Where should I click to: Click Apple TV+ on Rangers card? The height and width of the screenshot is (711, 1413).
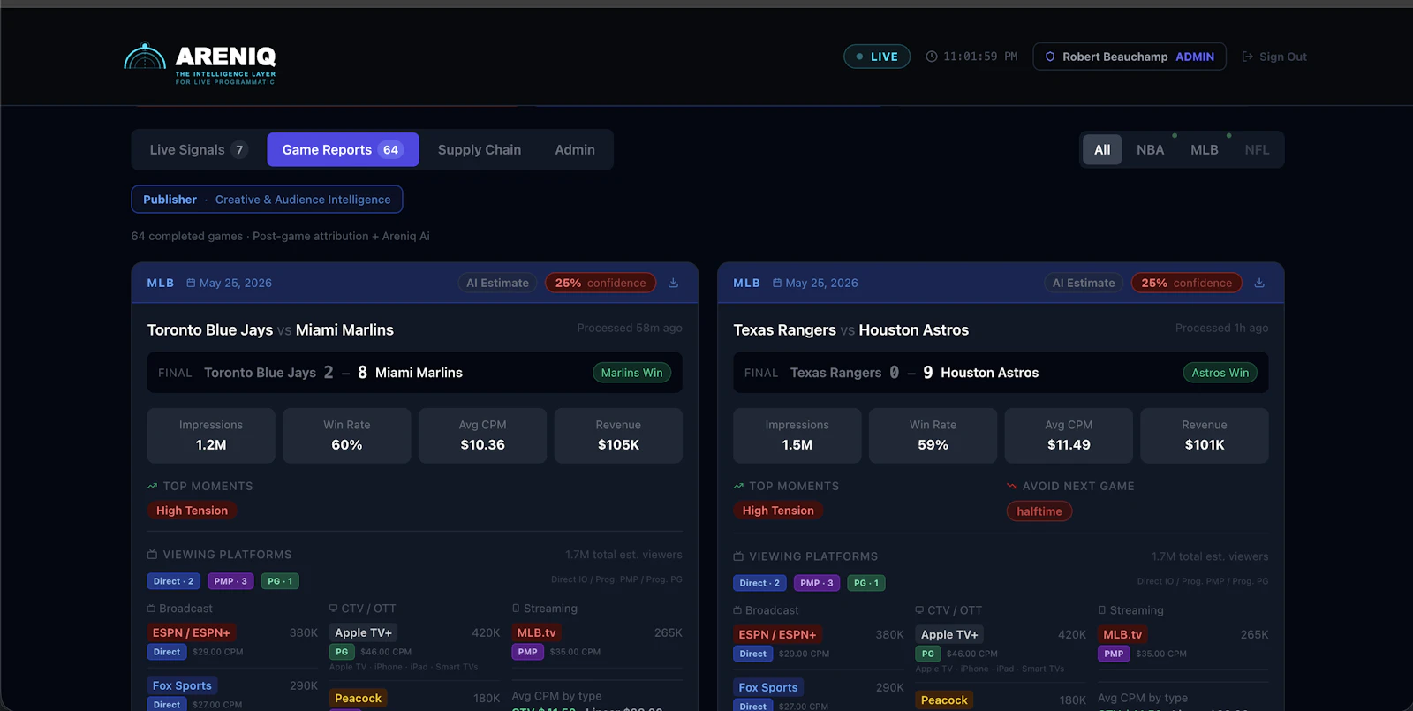pyautogui.click(x=949, y=634)
